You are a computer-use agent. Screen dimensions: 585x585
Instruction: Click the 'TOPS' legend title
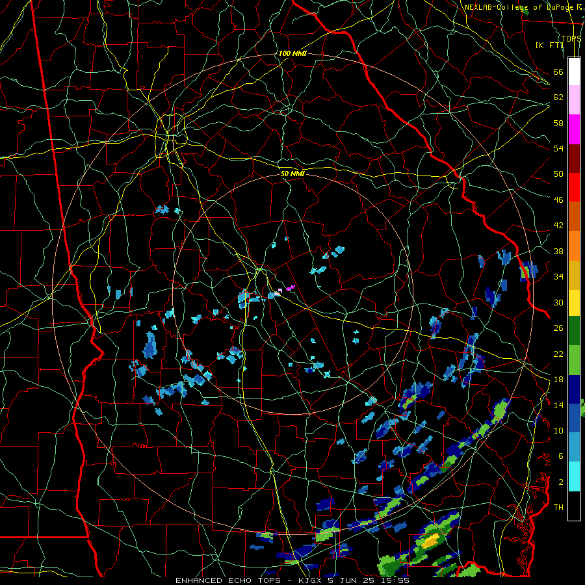(571, 38)
